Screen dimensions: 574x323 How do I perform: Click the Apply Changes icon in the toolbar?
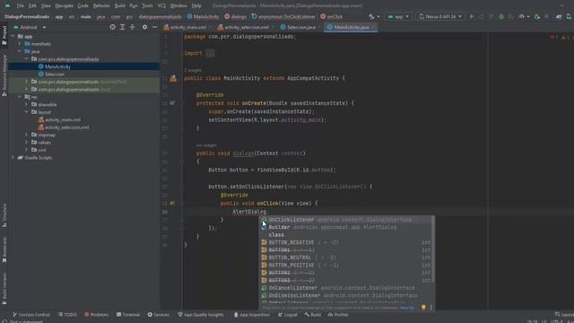[x=482, y=16]
